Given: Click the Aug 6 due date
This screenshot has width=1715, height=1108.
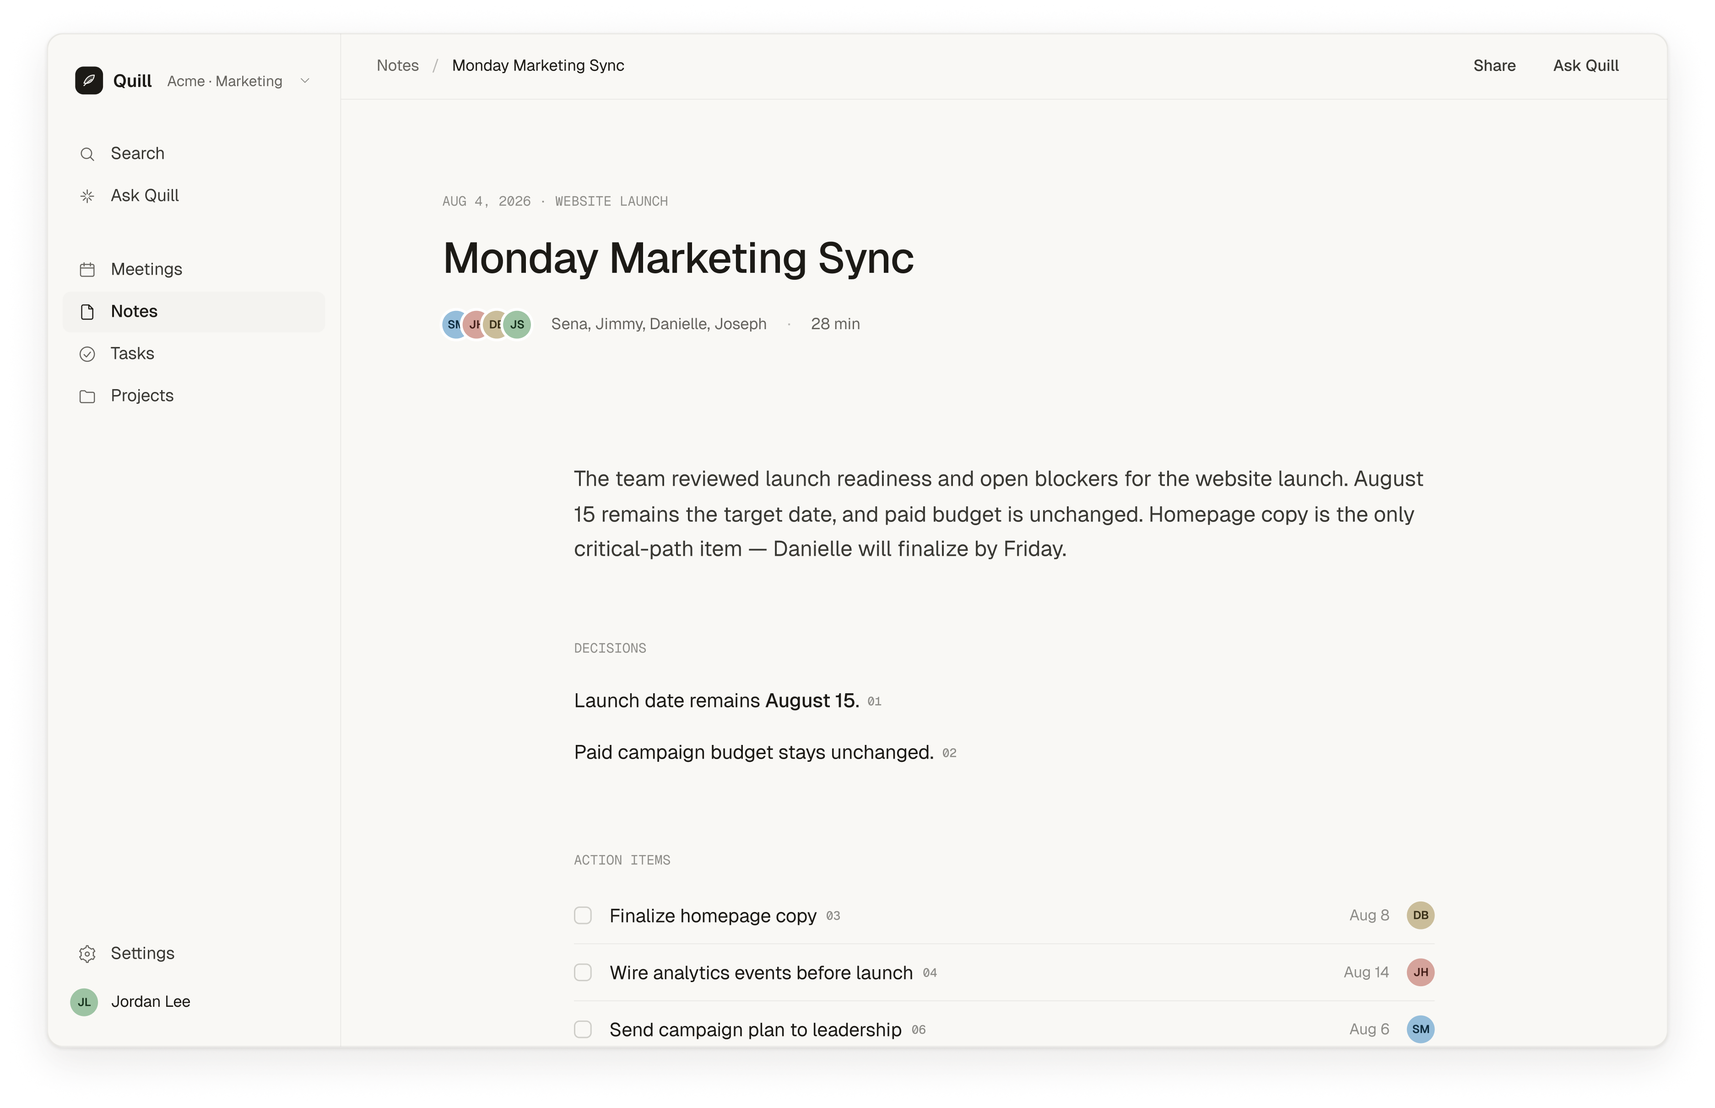Looking at the screenshot, I should click(1369, 1030).
